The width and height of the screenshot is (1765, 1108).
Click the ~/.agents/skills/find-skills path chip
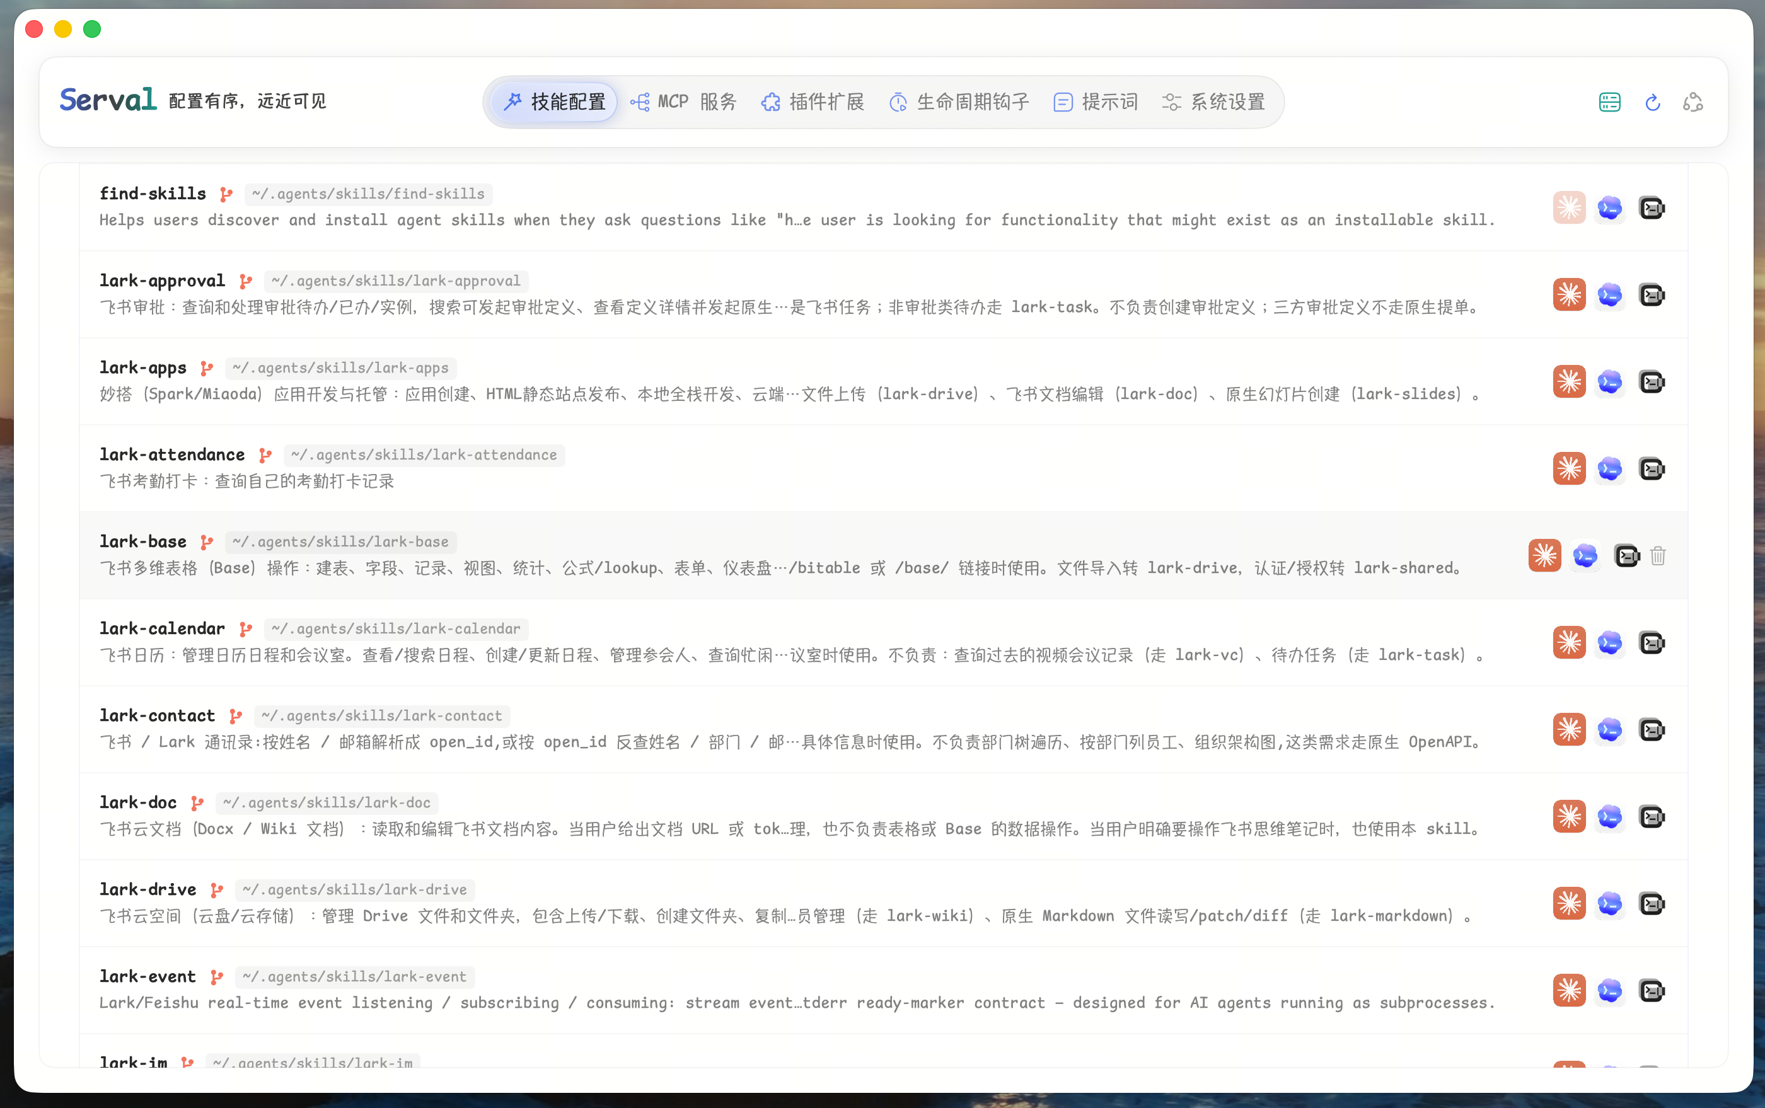[369, 194]
